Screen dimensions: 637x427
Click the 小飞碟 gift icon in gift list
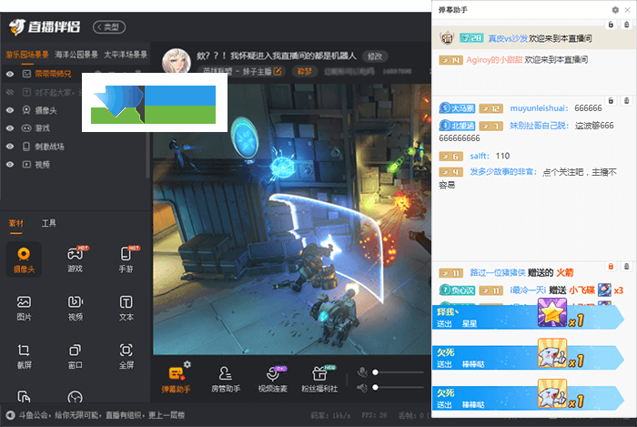tap(604, 290)
